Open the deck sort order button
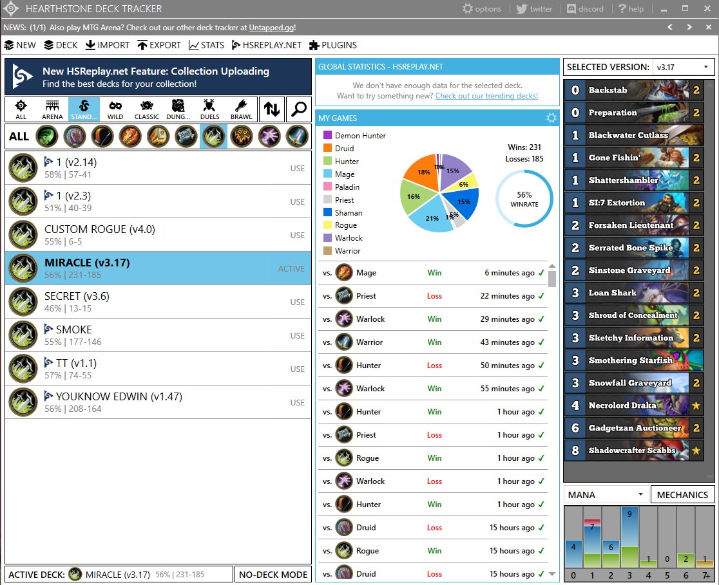Screen dimensions: 719x585 click(272, 109)
